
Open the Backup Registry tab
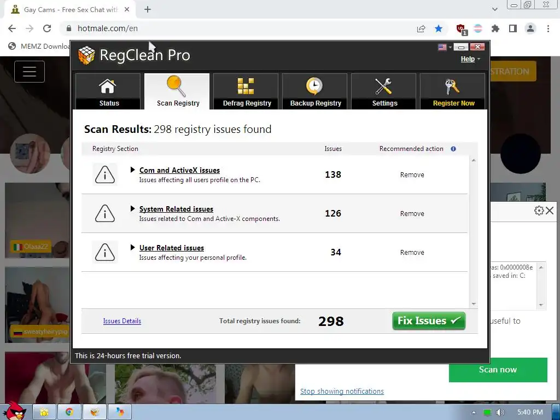pyautogui.click(x=314, y=91)
